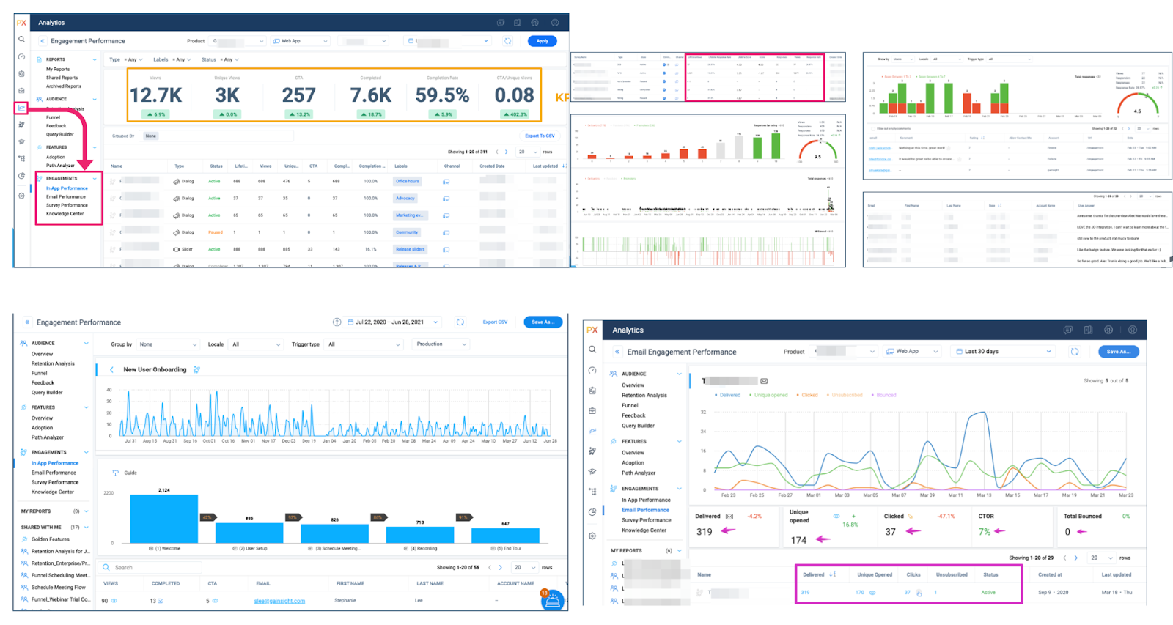Click refresh icon beside Last 30 days dropdown

1075,352
